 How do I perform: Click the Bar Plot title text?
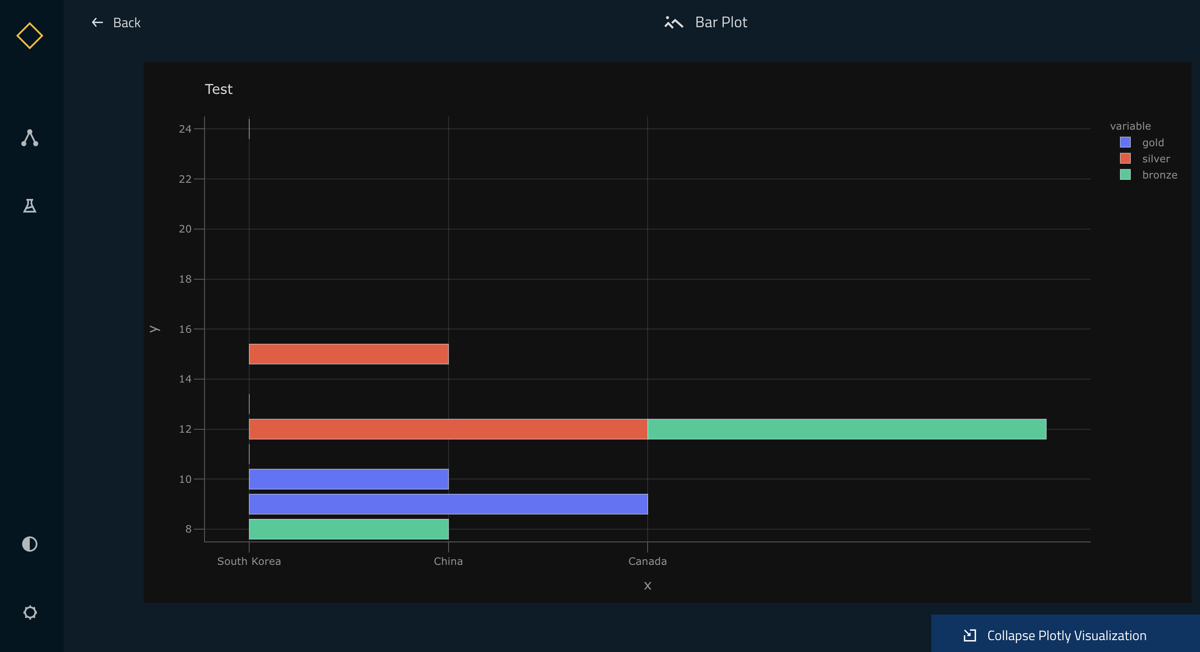[x=721, y=23]
